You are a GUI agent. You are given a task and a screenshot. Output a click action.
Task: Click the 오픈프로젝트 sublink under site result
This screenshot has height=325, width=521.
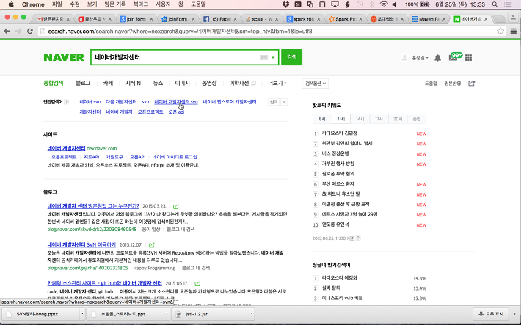coord(64,157)
